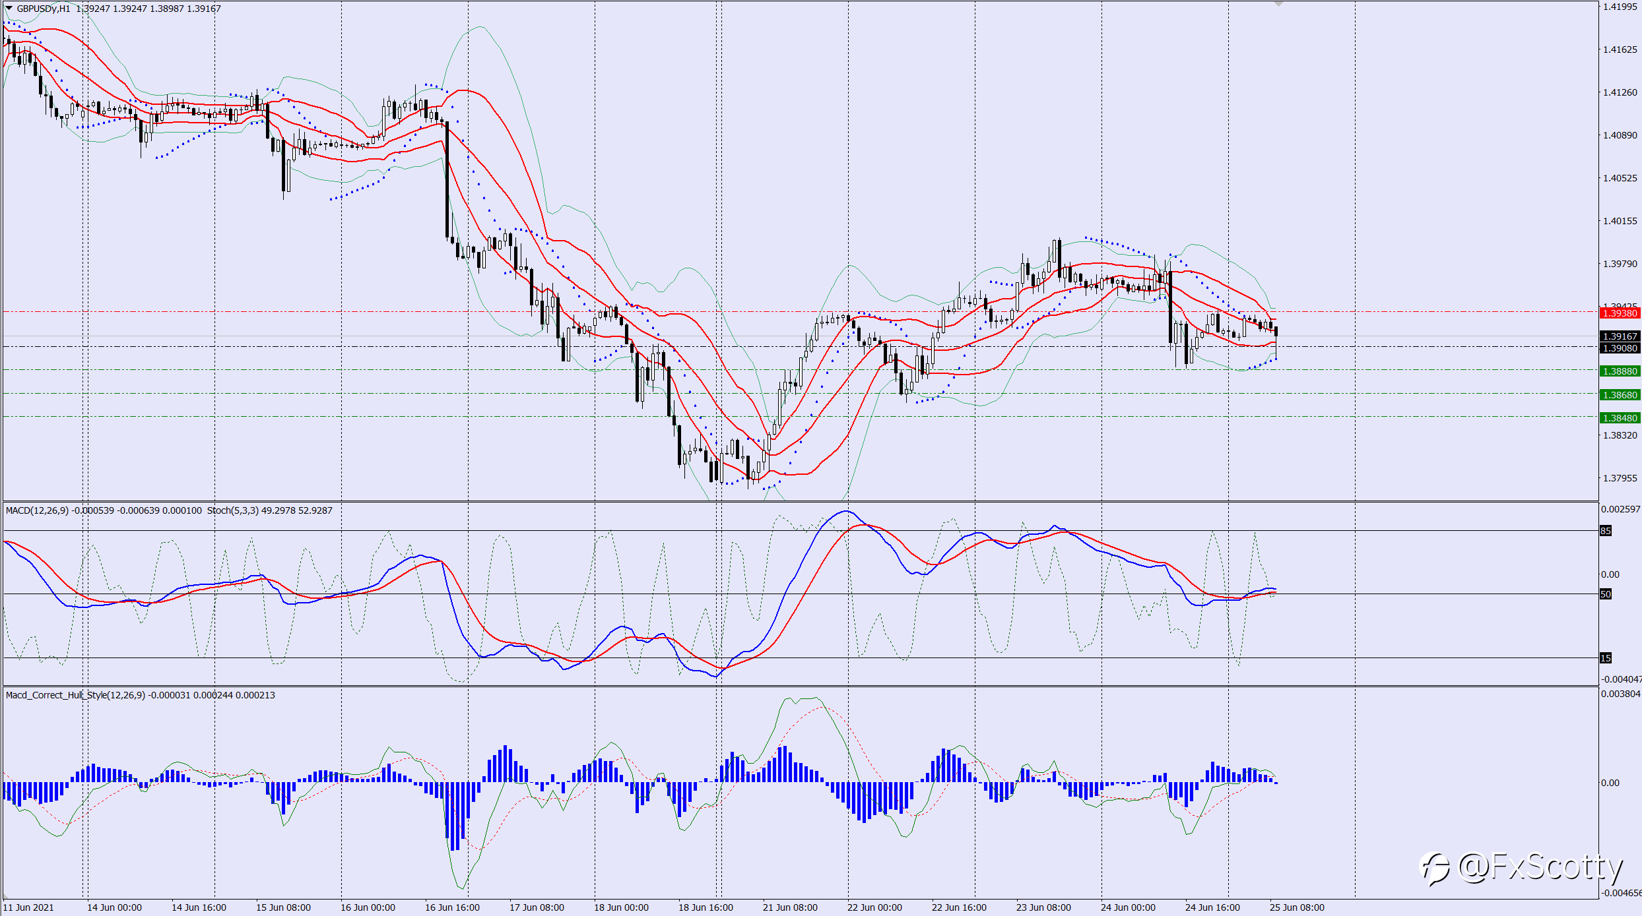Click the green 1.38480 price level label
This screenshot has height=916, width=1642.
[x=1620, y=418]
